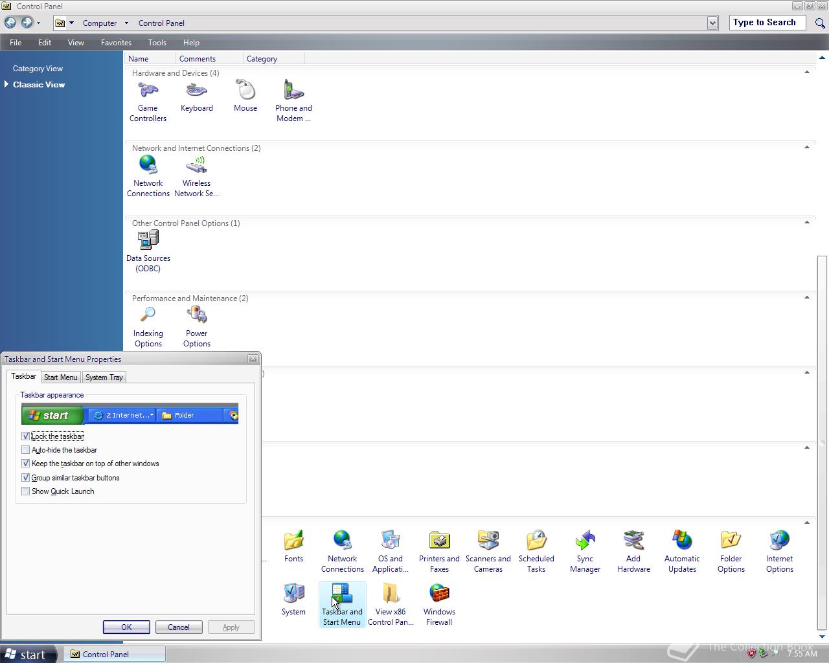This screenshot has height=663, width=829.
Task: Open Phone and Modem options
Action: 293,102
